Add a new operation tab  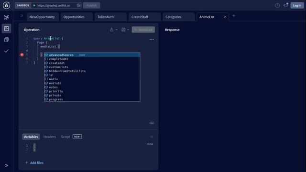pos(234,16)
